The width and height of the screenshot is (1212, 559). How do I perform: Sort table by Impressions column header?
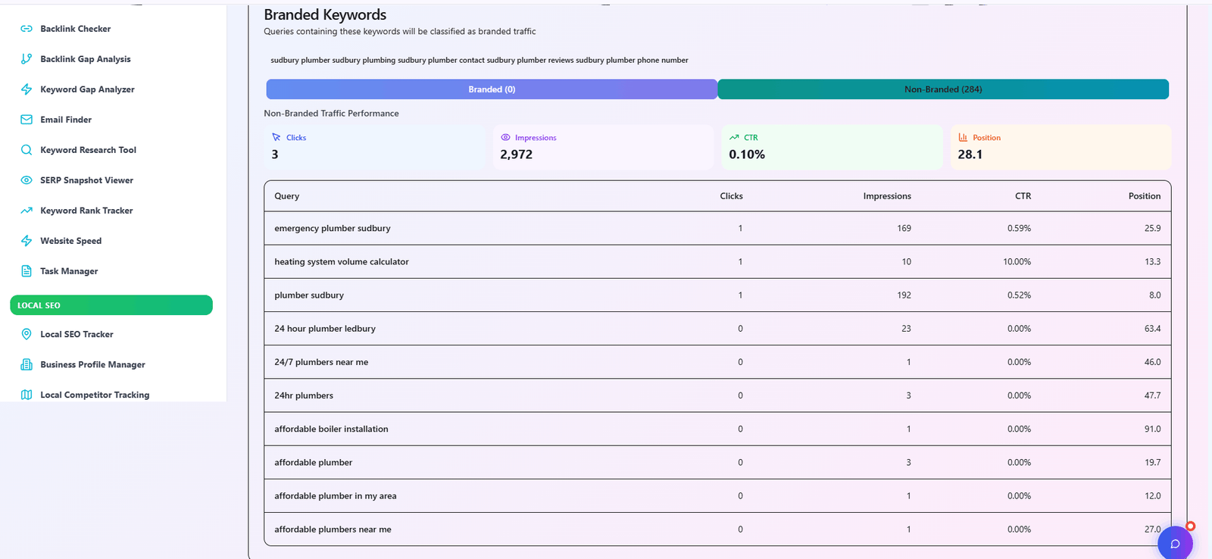pos(887,196)
